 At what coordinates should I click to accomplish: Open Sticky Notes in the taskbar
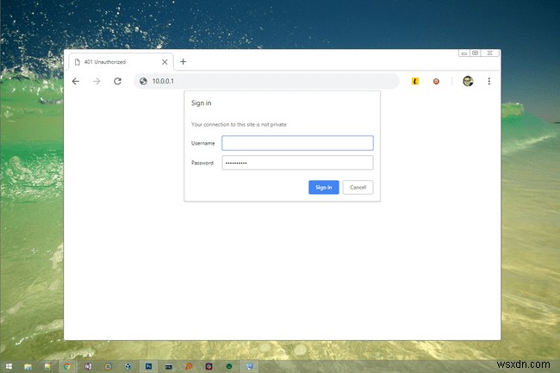(x=47, y=366)
